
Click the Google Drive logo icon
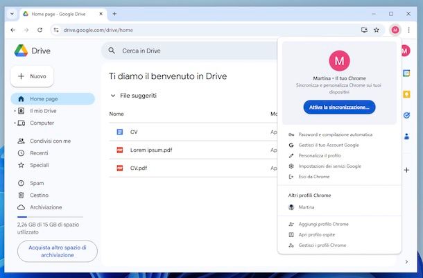click(x=21, y=51)
